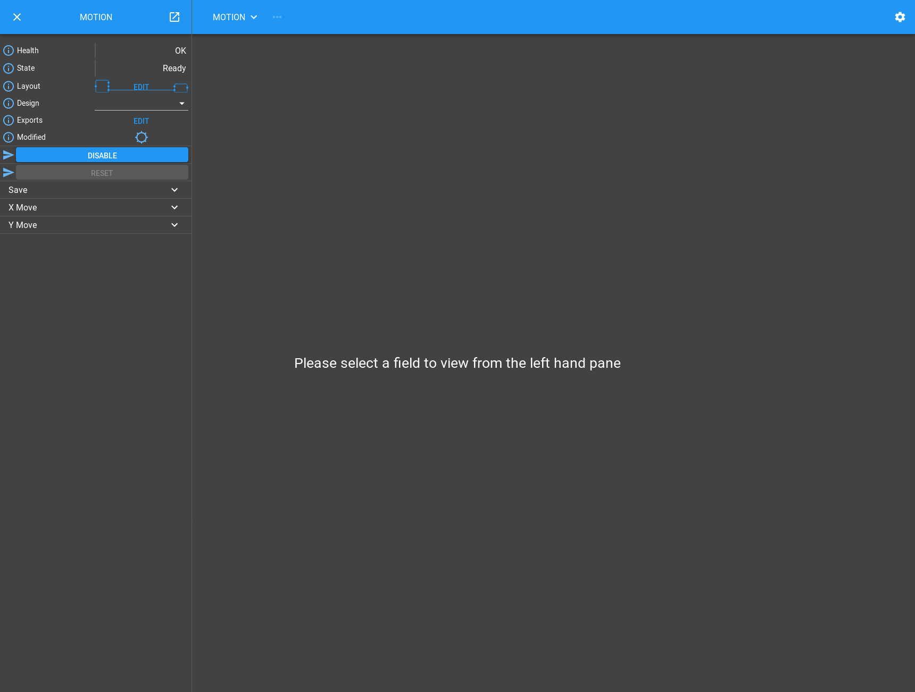
Task: Click the info icon beside Layout
Action: 9,86
